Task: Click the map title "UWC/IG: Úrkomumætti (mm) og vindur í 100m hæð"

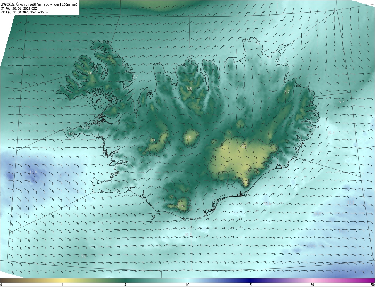Action: pyautogui.click(x=39, y=4)
